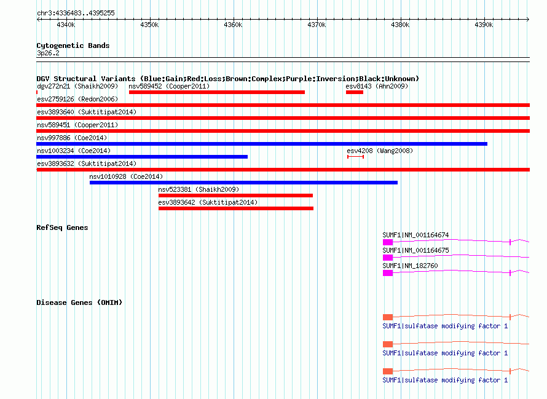Click the Cytogenetic Bands track title

pos(73,45)
